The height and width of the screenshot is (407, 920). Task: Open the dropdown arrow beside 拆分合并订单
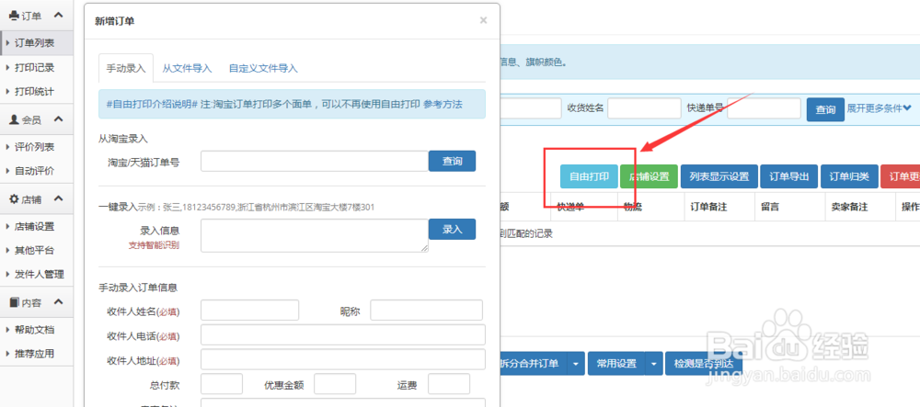(576, 364)
